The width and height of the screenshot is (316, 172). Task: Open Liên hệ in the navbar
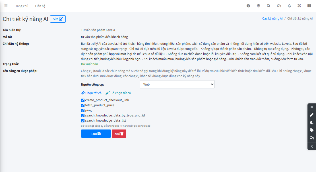(x=40, y=6)
